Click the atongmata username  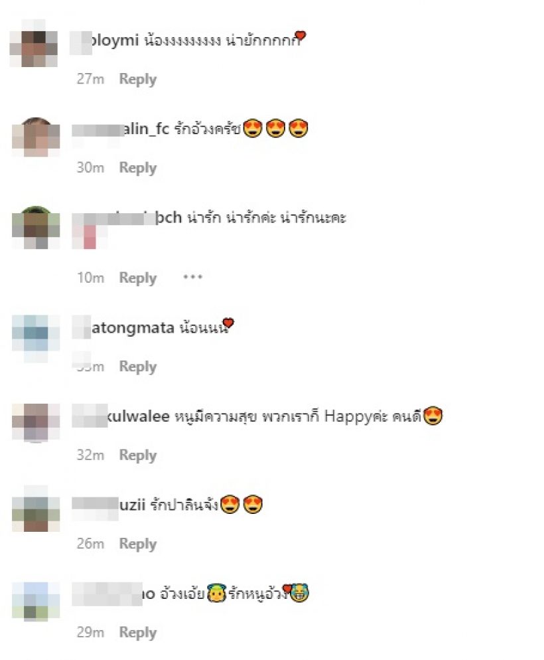(x=123, y=327)
